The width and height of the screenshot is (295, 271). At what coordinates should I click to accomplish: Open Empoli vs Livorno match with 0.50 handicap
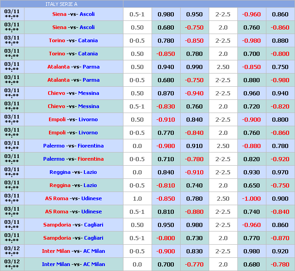coord(73,119)
